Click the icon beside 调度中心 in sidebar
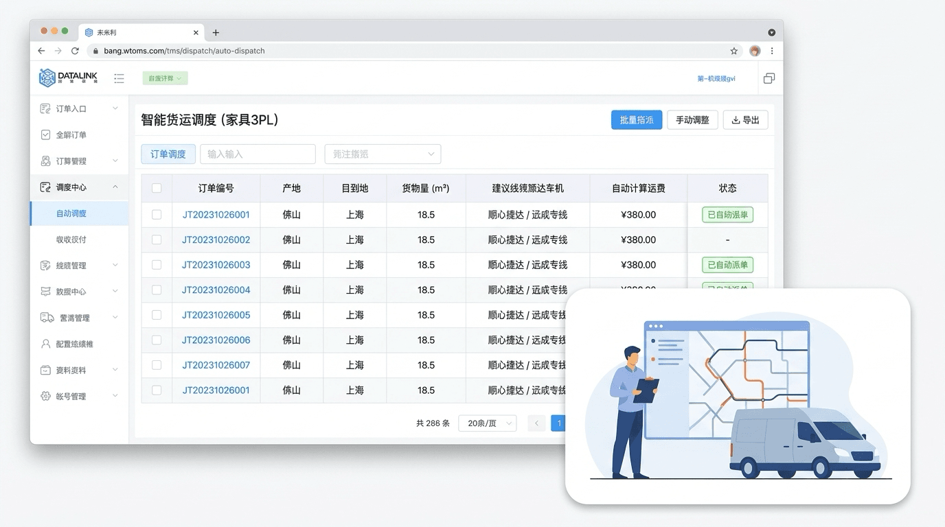 (45, 187)
